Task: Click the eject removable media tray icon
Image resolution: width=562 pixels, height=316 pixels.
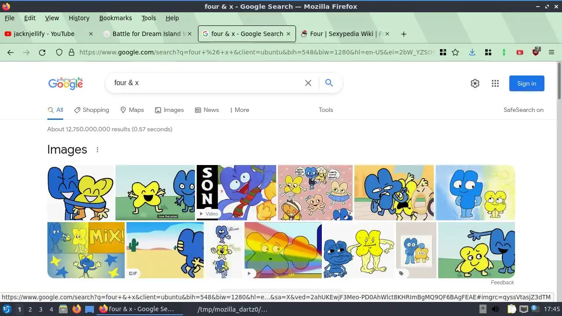Action: (483, 309)
